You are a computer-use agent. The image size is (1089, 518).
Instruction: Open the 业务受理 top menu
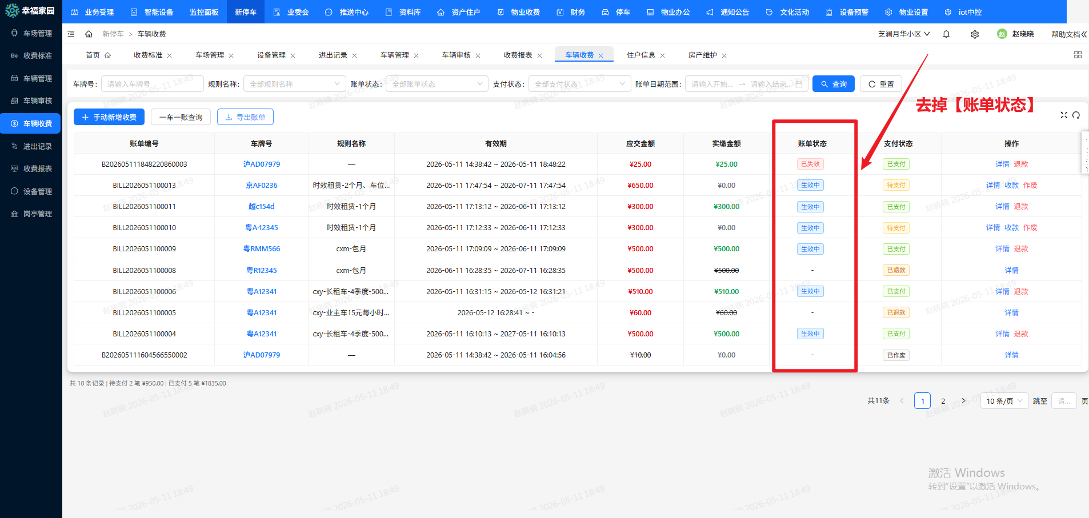point(93,12)
